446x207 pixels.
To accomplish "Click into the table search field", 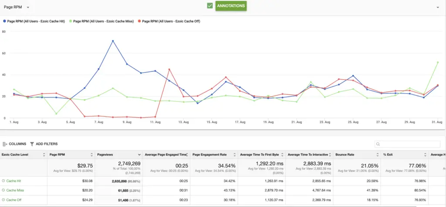I will click(407, 144).
